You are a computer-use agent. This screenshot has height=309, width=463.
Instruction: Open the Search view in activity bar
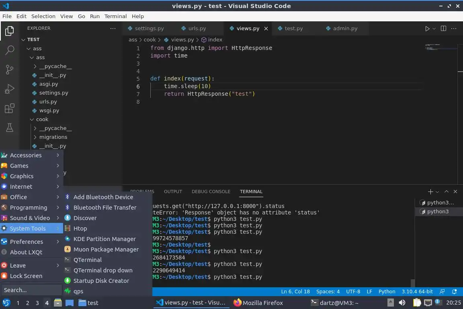(10, 50)
